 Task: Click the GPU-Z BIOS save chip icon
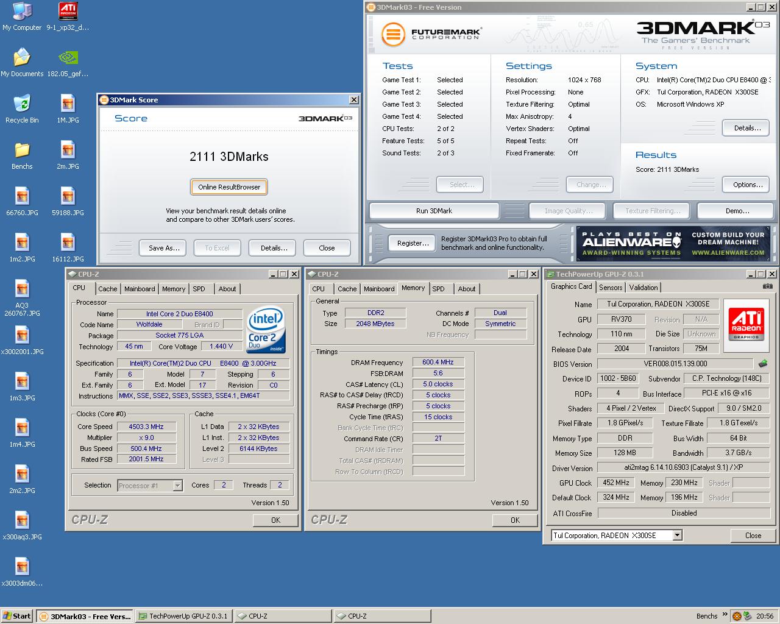[x=762, y=364]
